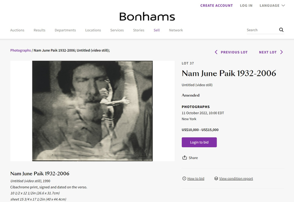Open the Nam June Paik artwork image
Image resolution: width=294 pixels, height=202 pixels.
pos(92,111)
